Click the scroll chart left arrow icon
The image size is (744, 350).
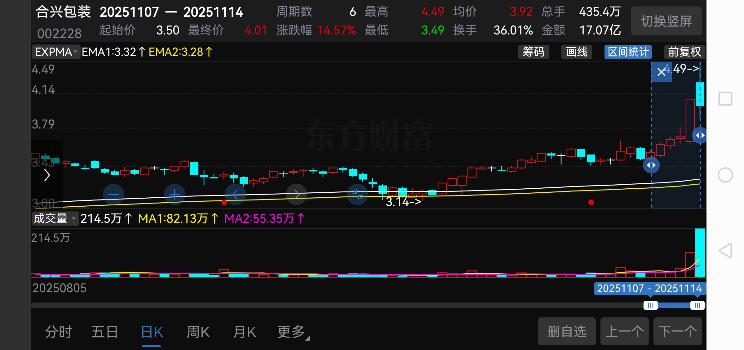click(x=235, y=195)
